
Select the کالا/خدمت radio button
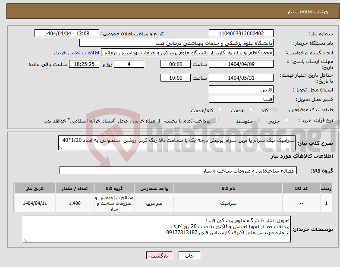point(220,110)
